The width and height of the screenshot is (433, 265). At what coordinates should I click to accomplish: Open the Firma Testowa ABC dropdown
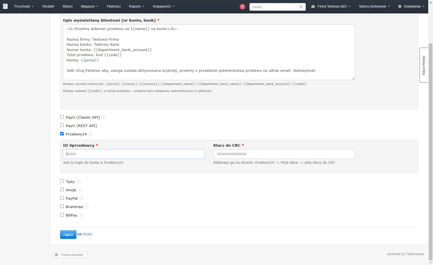[331, 6]
